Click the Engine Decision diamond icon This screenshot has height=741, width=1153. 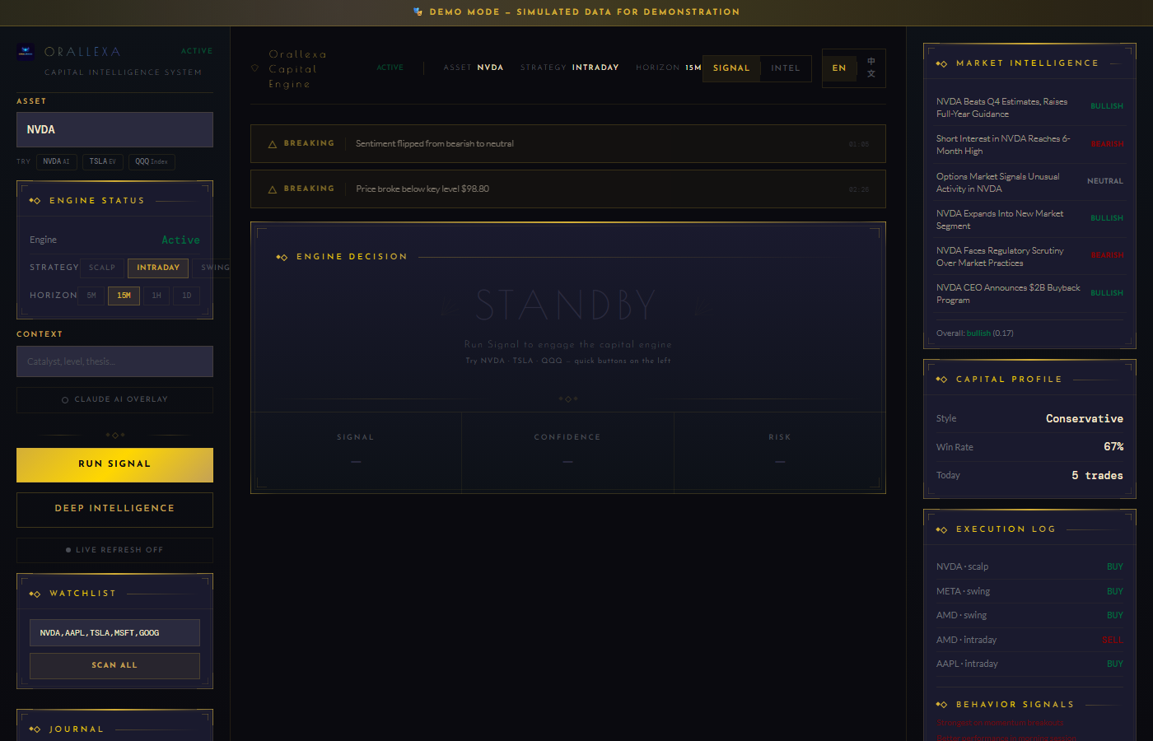pos(282,257)
